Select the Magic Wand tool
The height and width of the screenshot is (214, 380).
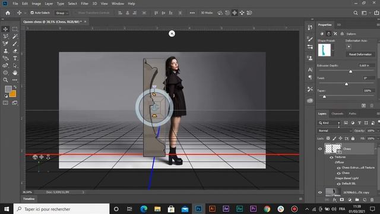point(15,36)
